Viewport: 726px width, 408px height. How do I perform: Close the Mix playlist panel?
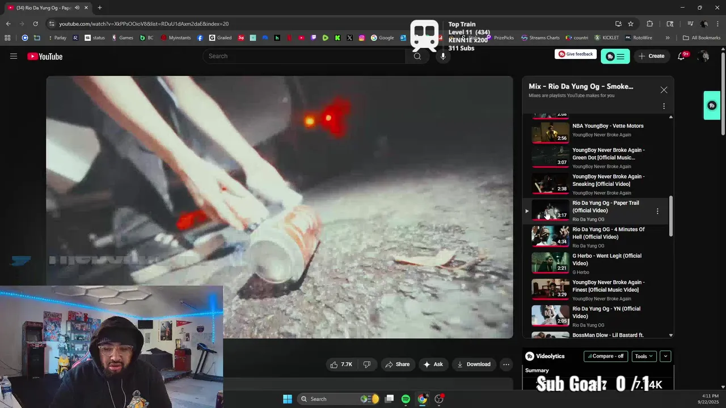pos(664,90)
